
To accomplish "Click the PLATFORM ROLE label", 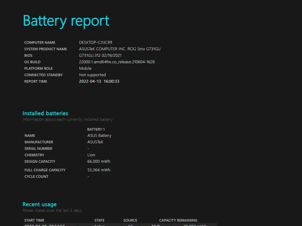I will [x=38, y=68].
